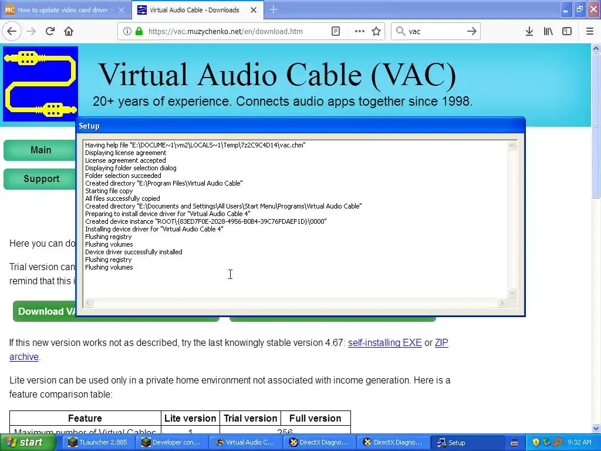The width and height of the screenshot is (601, 451).
Task: Click the 'Full version' table header
Action: coord(315,418)
